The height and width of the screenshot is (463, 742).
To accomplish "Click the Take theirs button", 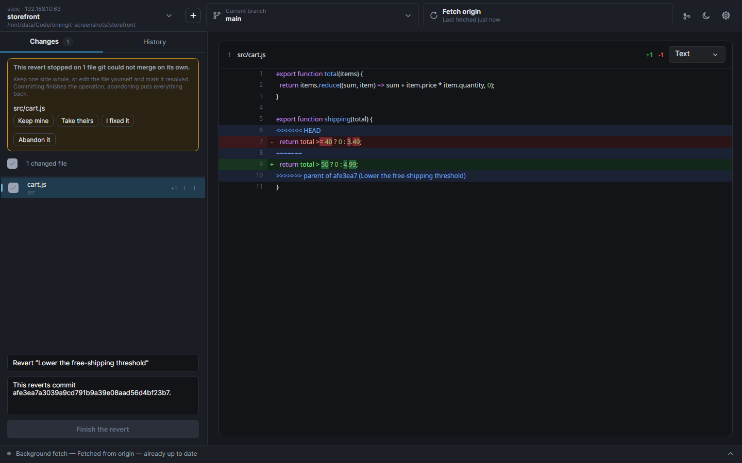I will [x=77, y=121].
